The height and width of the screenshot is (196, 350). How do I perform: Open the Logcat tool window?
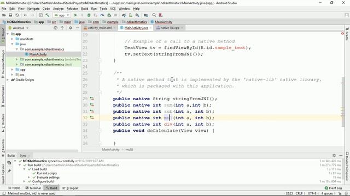[x=71, y=188]
